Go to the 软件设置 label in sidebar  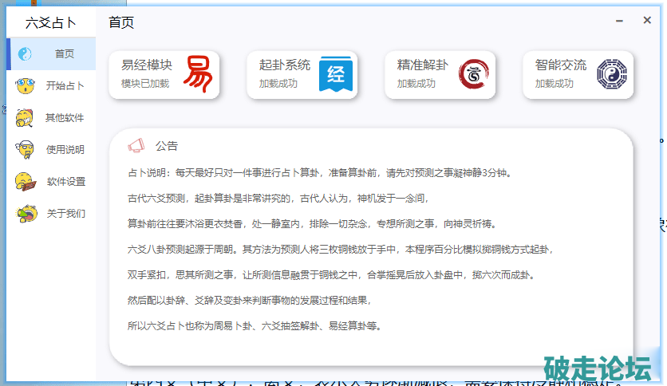[x=65, y=182]
